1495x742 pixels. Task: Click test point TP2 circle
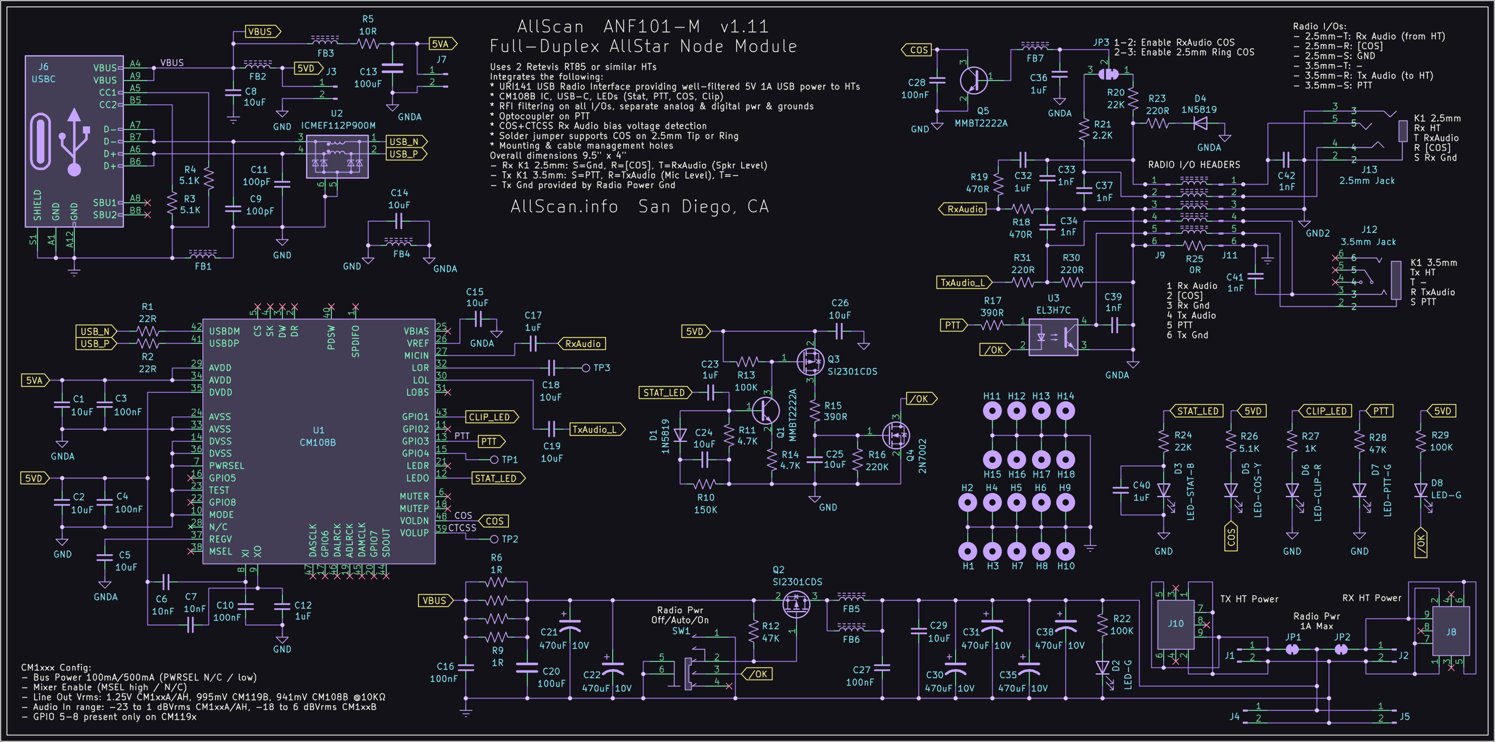point(494,539)
